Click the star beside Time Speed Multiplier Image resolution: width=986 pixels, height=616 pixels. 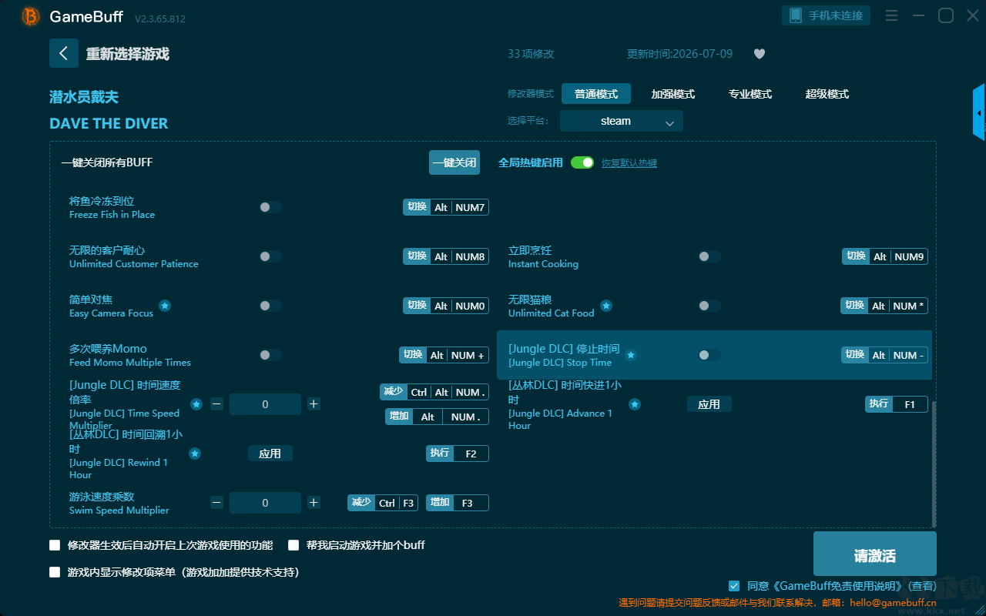196,404
